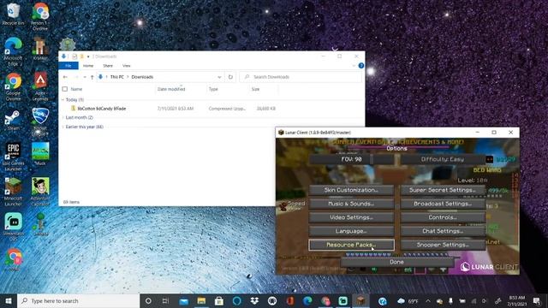The width and height of the screenshot is (548, 308).
Task: Open the View ribbon tab
Action: click(x=127, y=66)
